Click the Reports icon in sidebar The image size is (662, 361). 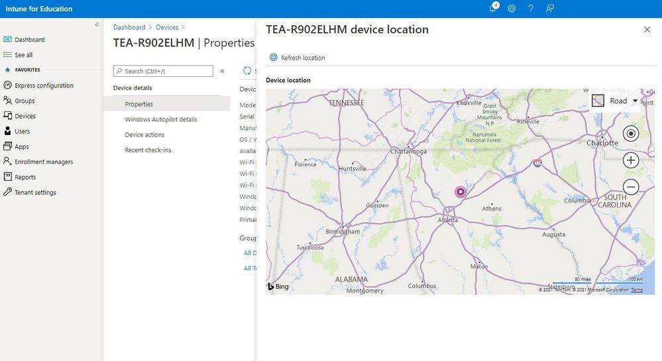[7, 176]
